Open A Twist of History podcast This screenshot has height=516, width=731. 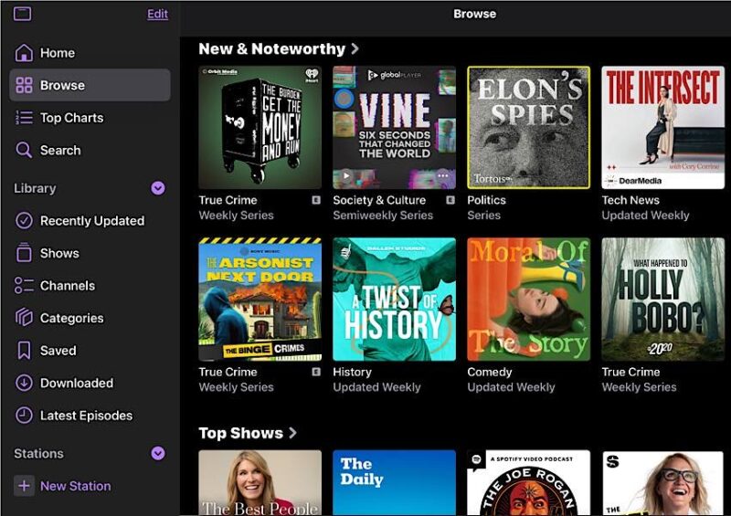click(395, 300)
